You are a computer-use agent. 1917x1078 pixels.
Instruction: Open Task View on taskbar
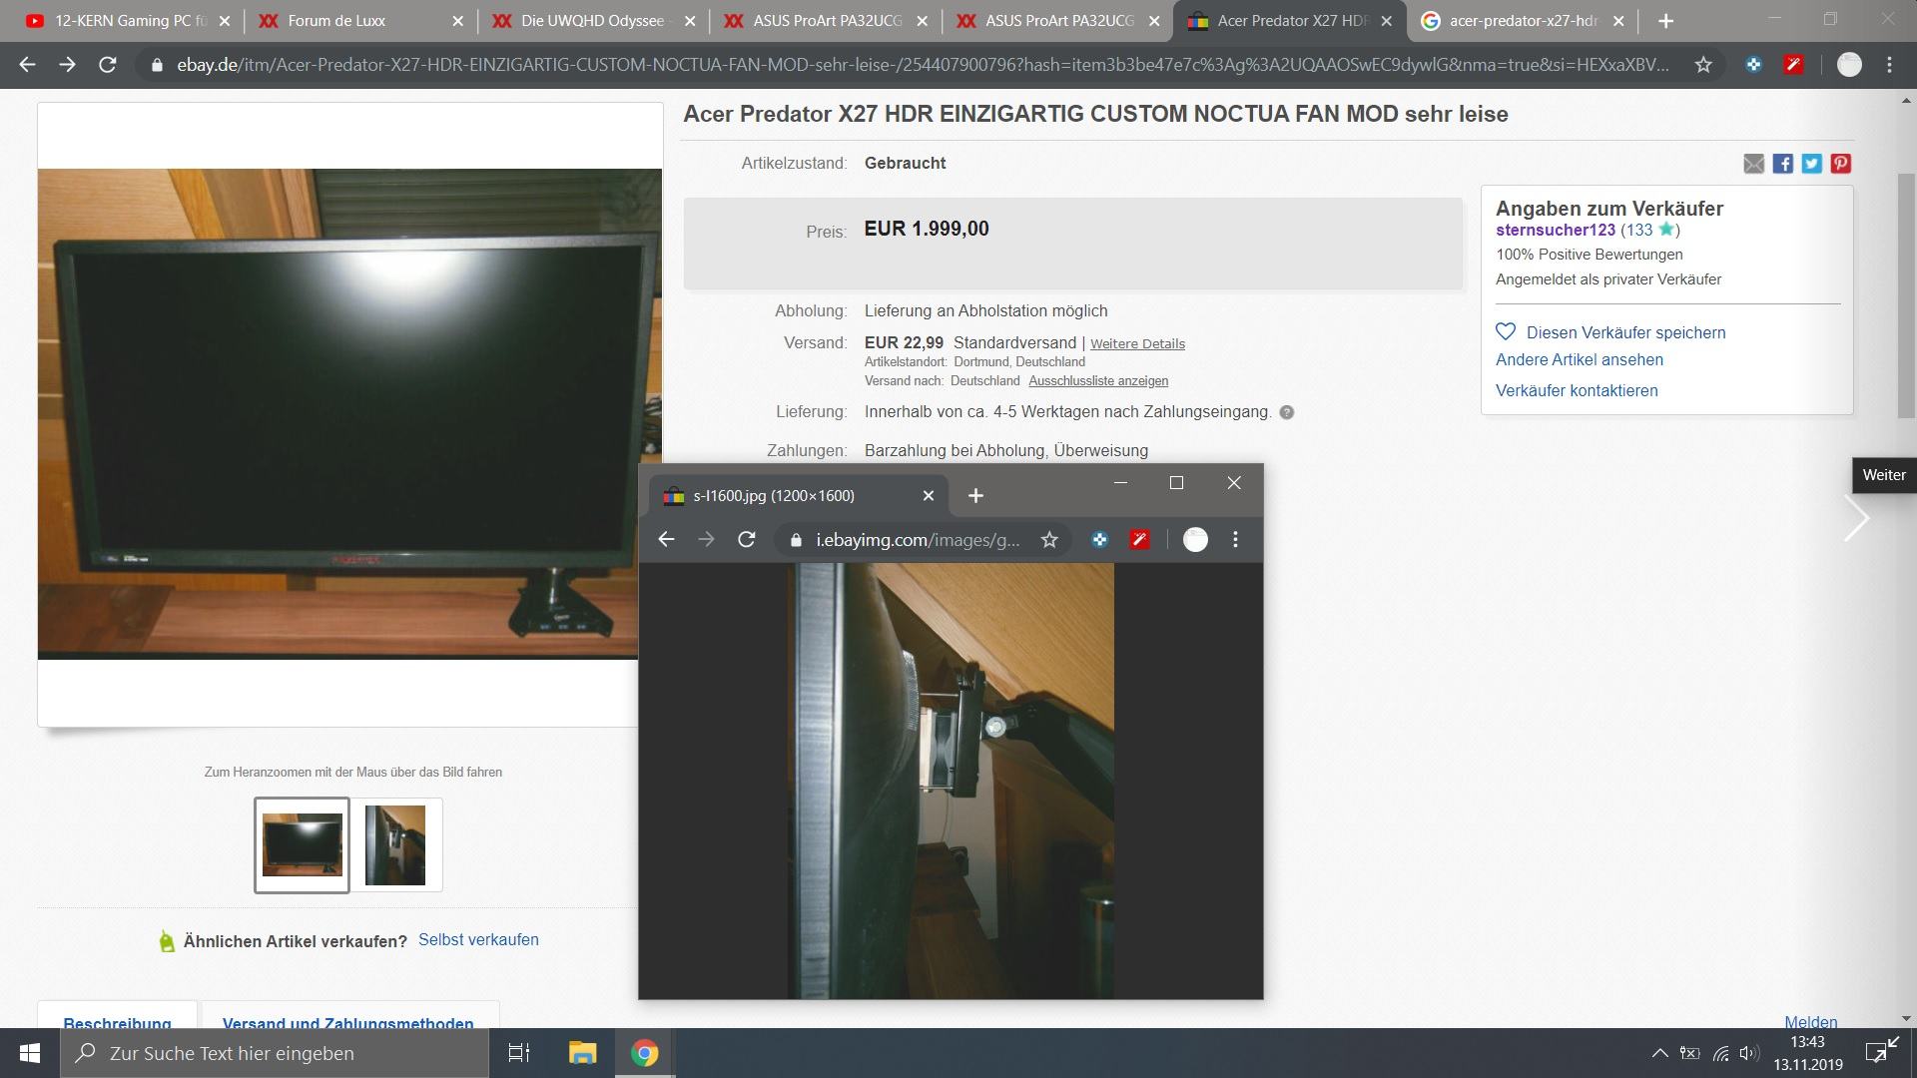[x=518, y=1053]
